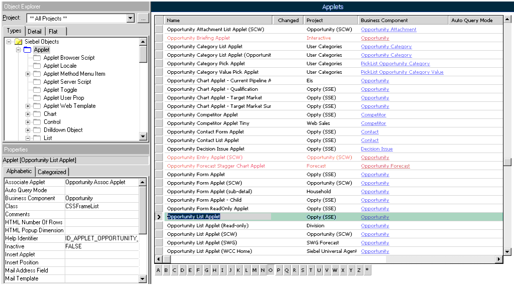This screenshot has width=514, height=286.
Task: Collapse the Siebel Objects root node
Action: tap(9, 42)
